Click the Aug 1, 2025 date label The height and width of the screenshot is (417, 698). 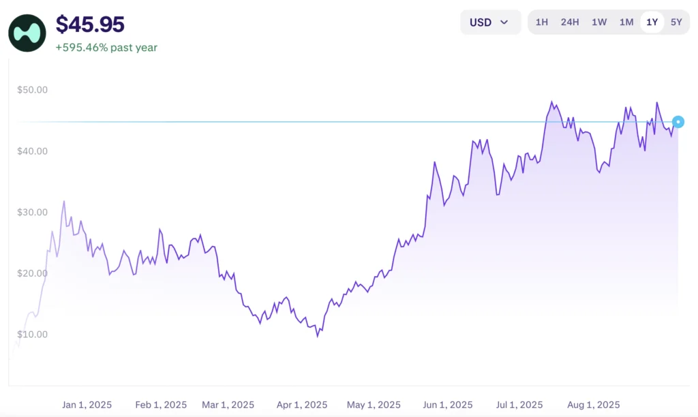[x=594, y=405]
